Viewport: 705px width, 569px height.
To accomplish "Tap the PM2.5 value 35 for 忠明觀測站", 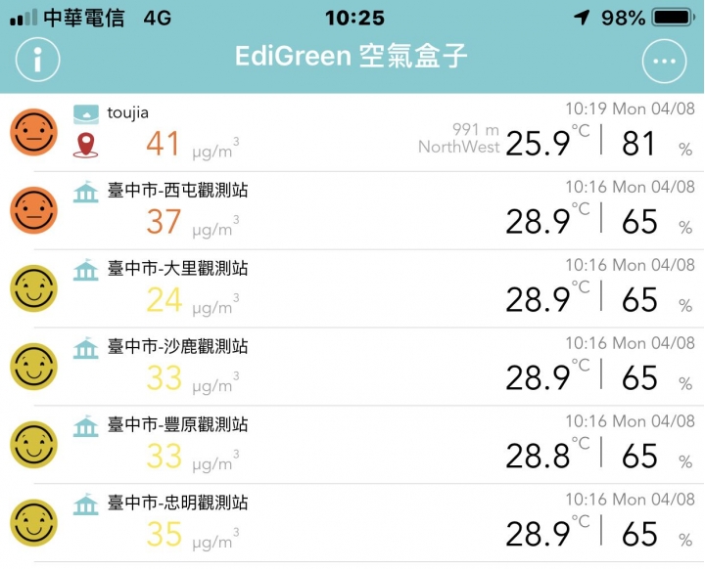I will tap(164, 534).
